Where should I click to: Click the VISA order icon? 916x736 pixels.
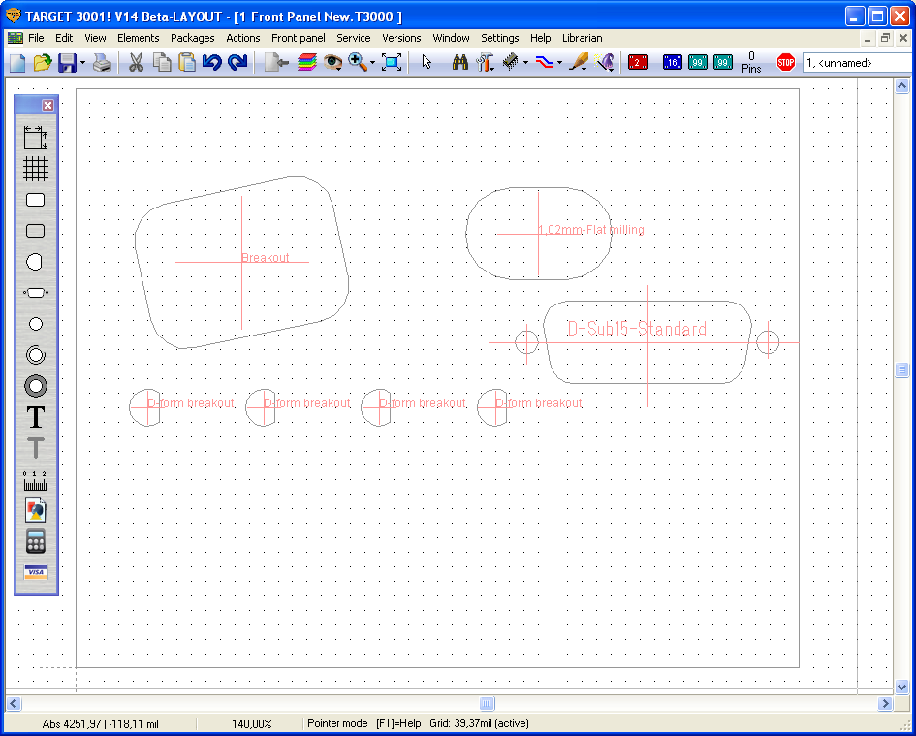click(36, 572)
